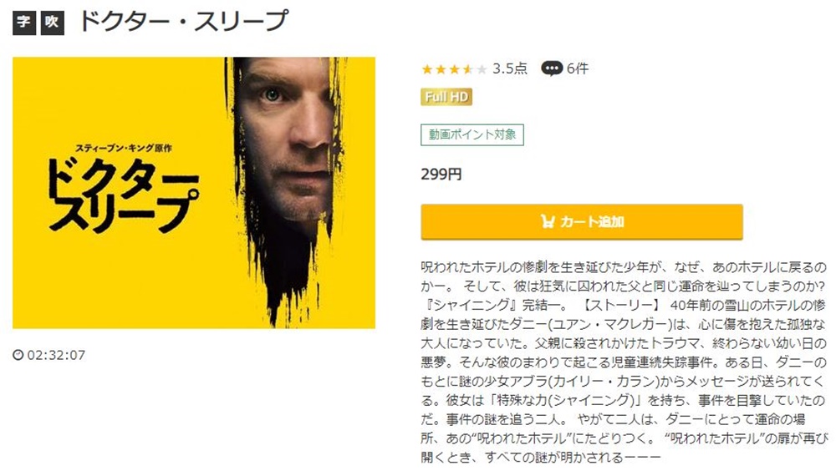Click the story description paragraph
This screenshot has height=471, width=836.
tap(624, 362)
